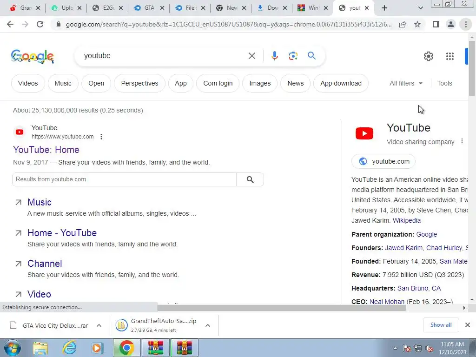The image size is (476, 357).
Task: Expand options for GrandTheftAuto-Sa zip download
Action: [208, 325]
